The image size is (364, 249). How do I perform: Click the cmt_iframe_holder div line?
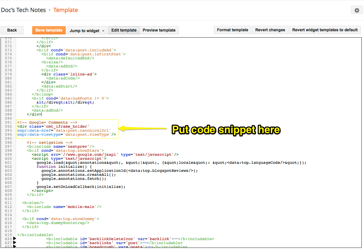[x=53, y=126]
